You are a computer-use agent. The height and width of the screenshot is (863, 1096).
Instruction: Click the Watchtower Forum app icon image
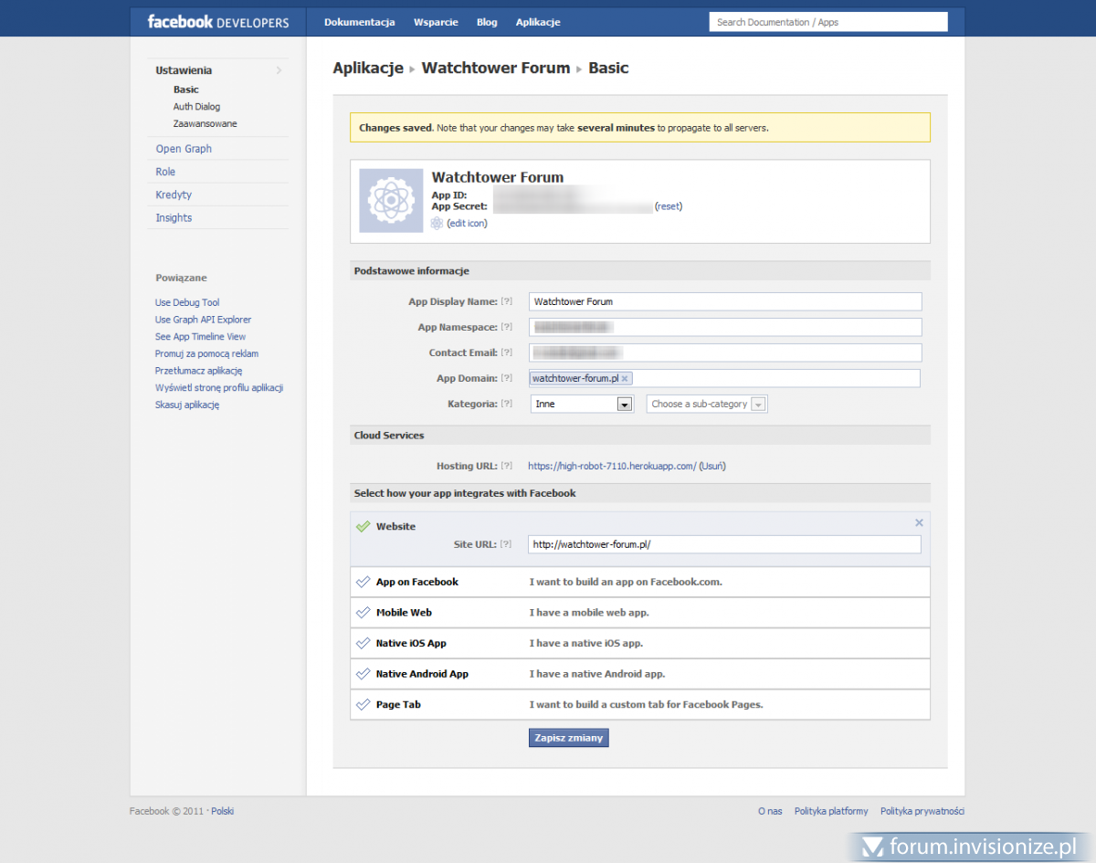391,201
